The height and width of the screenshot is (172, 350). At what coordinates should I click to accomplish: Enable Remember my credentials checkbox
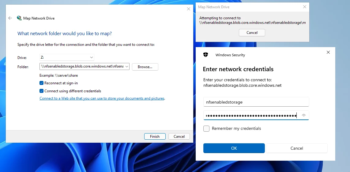206,129
